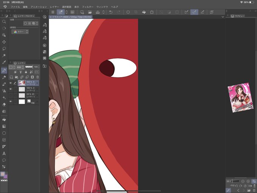Image resolution: width=257 pixels, height=193 pixels.
Task: Toggle eyedropper mode in Sub View panel
Action: 228,190
